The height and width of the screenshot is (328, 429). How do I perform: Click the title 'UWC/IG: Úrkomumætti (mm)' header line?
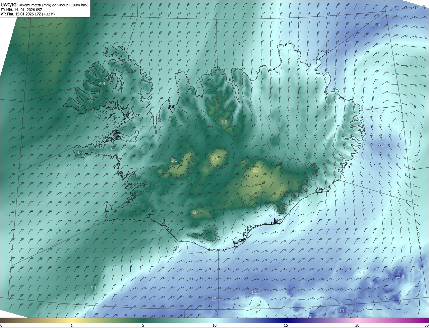tap(45, 5)
